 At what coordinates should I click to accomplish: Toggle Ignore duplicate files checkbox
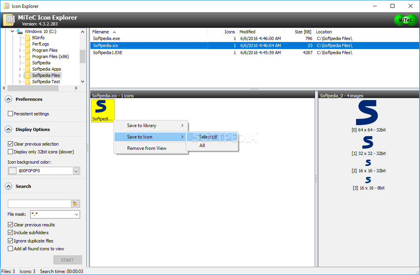pos(11,240)
